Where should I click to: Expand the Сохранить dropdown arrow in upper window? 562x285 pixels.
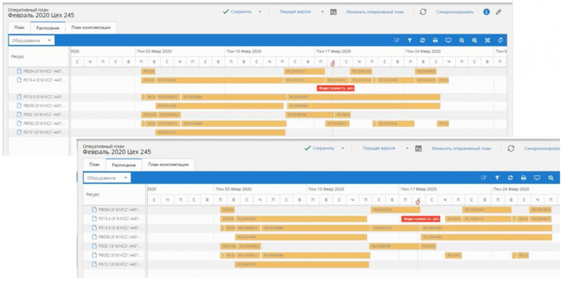pyautogui.click(x=260, y=12)
